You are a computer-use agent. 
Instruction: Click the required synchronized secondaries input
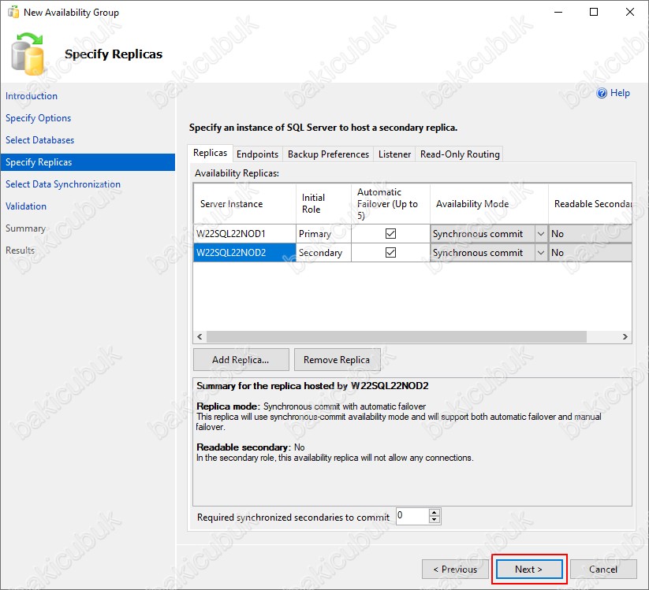point(412,517)
